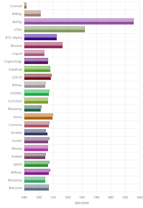Viewport: 143px width, 208px height.
Task: Select the BitBay axis label
Action: coord(17,14)
